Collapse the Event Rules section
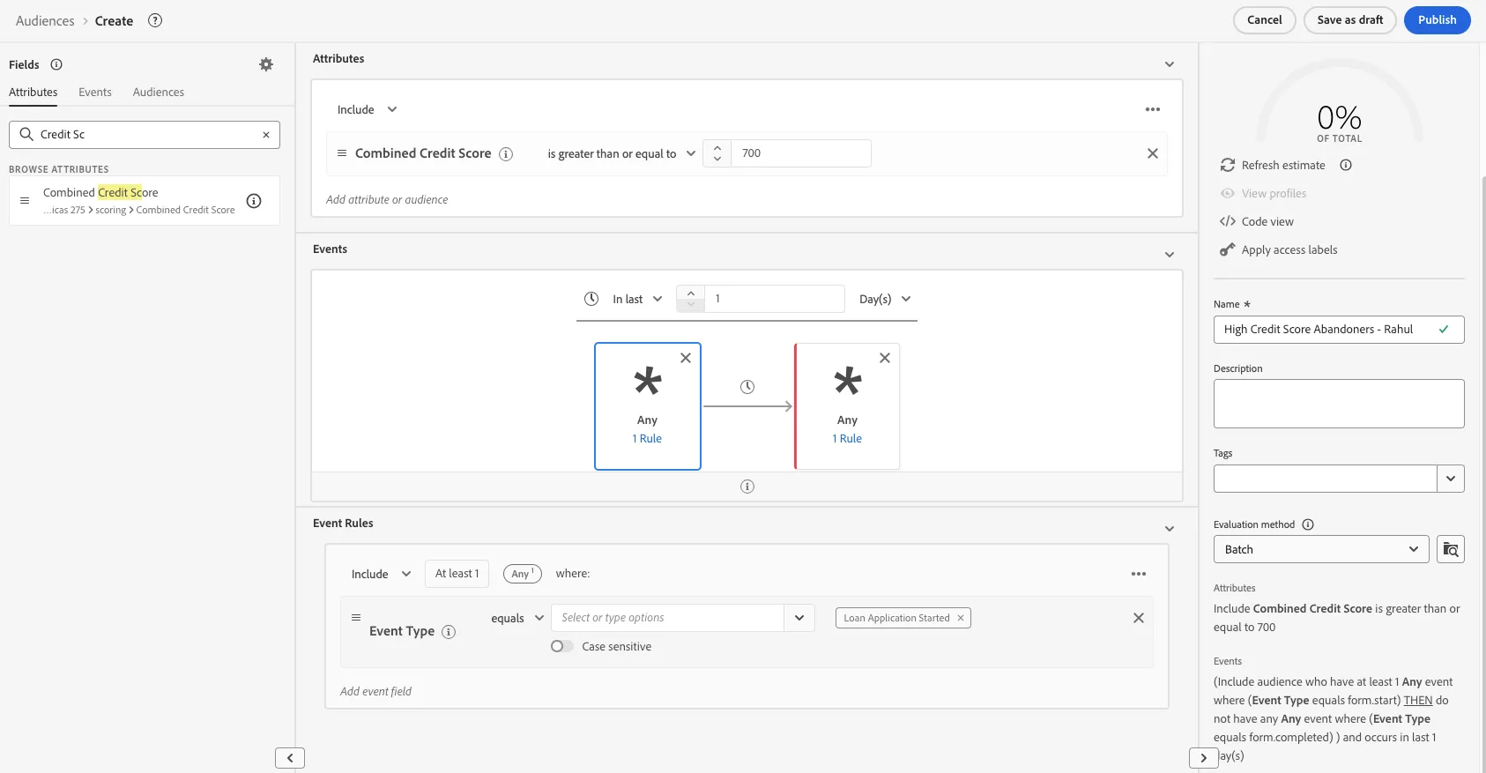1486x773 pixels. pos(1170,529)
